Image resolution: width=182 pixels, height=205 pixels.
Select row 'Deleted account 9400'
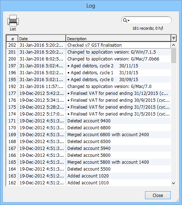tap(88, 121)
